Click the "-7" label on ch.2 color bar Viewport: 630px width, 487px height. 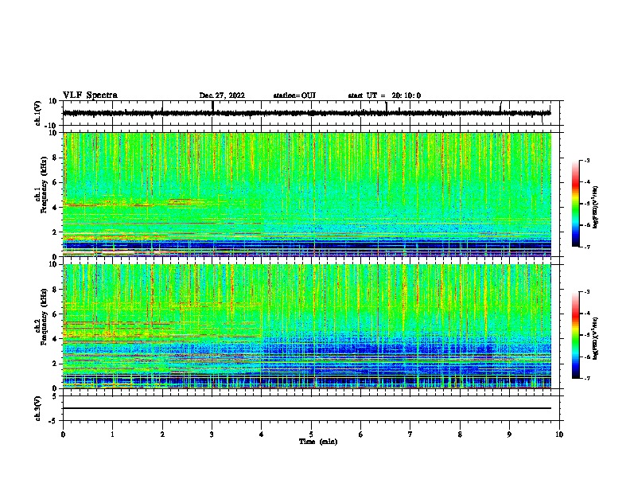(586, 378)
